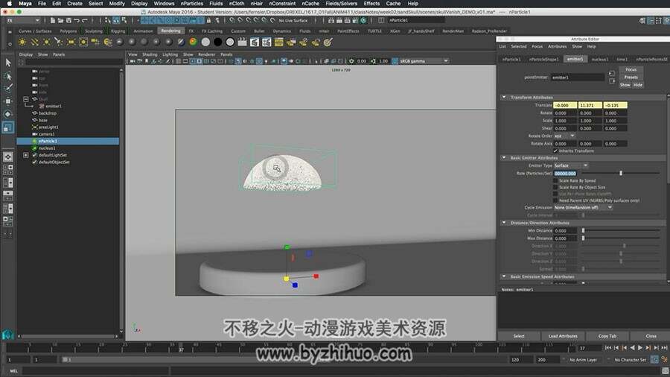Viewport: 670px width, 377px height.
Task: Click the shelf settings gear icon
Action: tap(10, 44)
